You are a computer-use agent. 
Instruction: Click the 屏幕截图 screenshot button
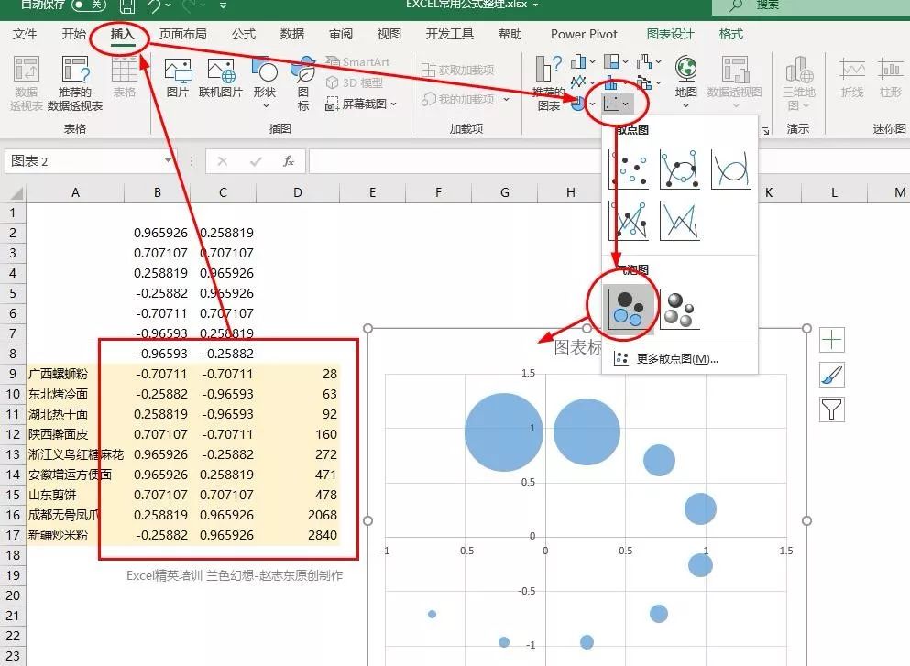(362, 104)
